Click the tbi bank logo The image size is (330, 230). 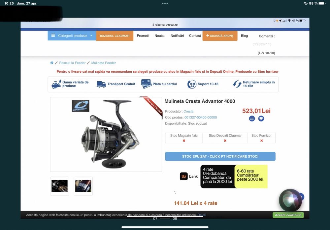[189, 176]
